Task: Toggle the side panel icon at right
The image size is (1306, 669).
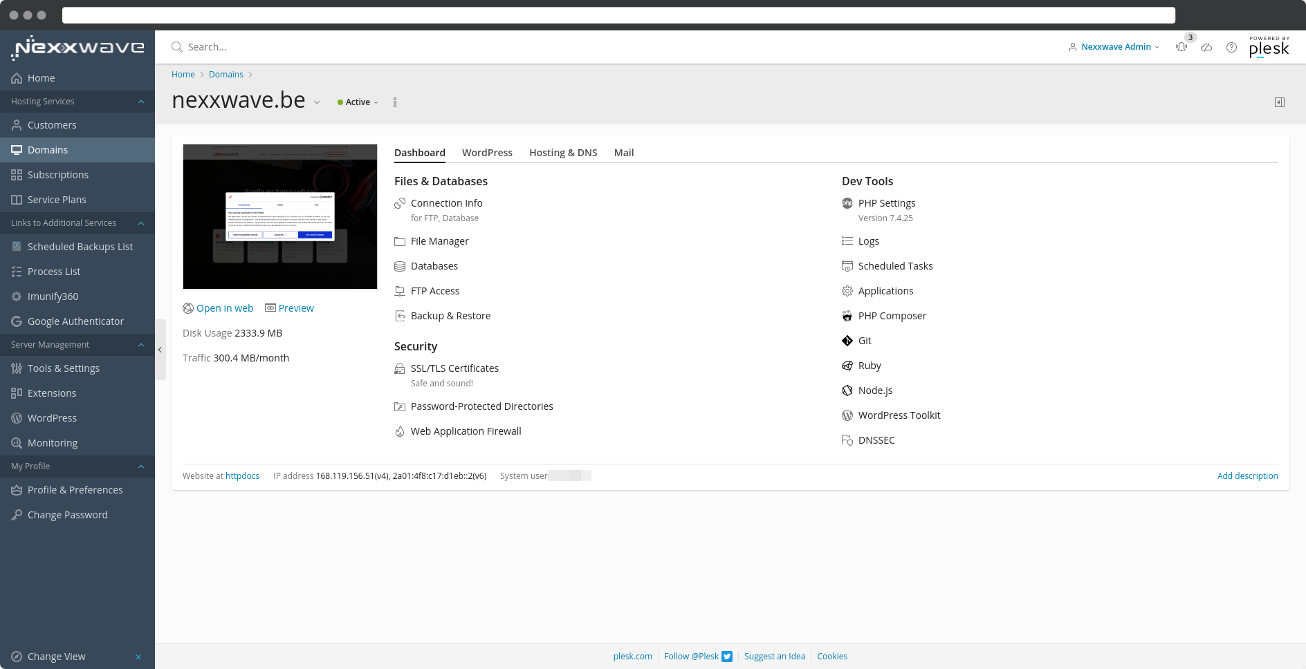Action: 1280,102
